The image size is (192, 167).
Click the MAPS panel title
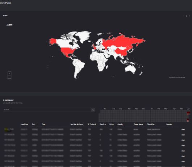[x=5, y=16]
